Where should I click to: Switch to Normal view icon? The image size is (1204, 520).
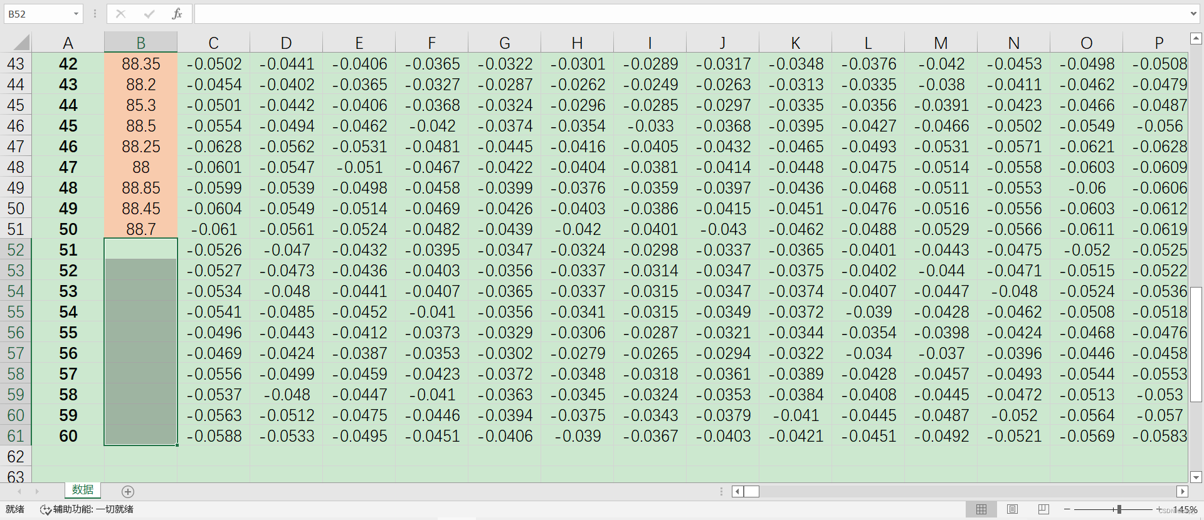tap(981, 509)
